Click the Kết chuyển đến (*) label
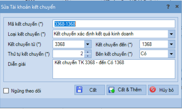The width and height of the screenshot is (182, 109). point(114,45)
